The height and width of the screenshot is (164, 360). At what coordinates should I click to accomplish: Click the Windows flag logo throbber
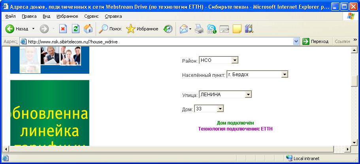pyautogui.click(x=351, y=16)
